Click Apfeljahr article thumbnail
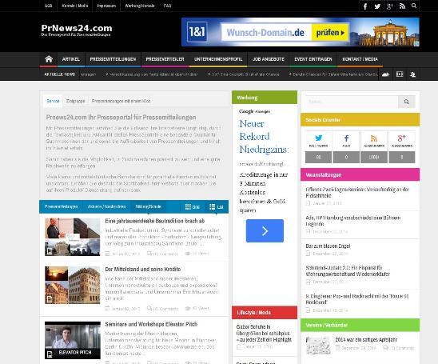This screenshot has width=438, height=364. (318, 346)
